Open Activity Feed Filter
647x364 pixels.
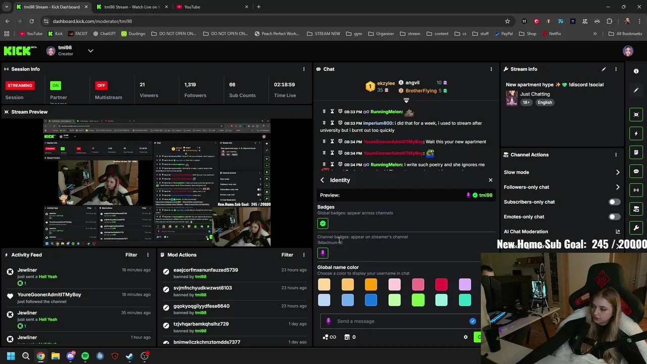click(131, 255)
